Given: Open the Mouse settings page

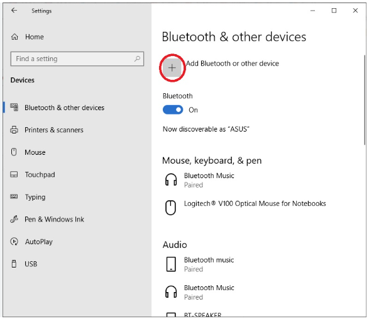Looking at the screenshot, I should coord(35,152).
